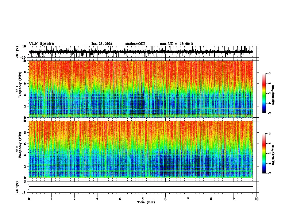This screenshot has height=223, width=289.
Task: Click the time axis tick label "5"
Action: point(143,199)
